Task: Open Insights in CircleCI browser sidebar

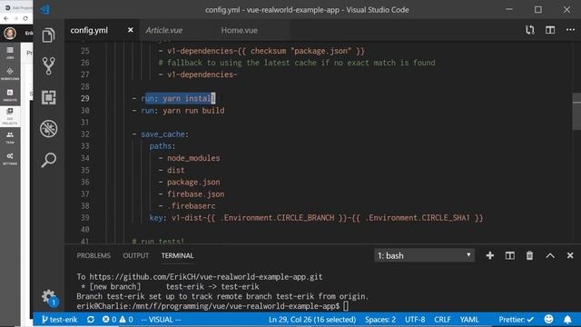Action: [10, 94]
